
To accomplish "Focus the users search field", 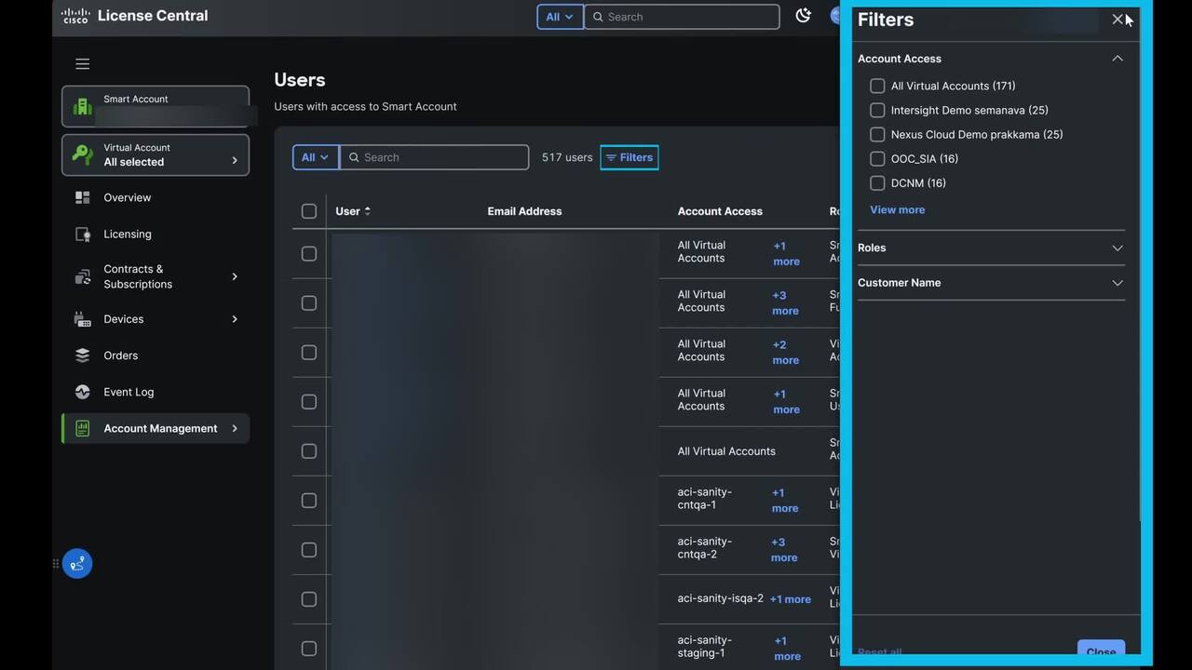I will [434, 157].
